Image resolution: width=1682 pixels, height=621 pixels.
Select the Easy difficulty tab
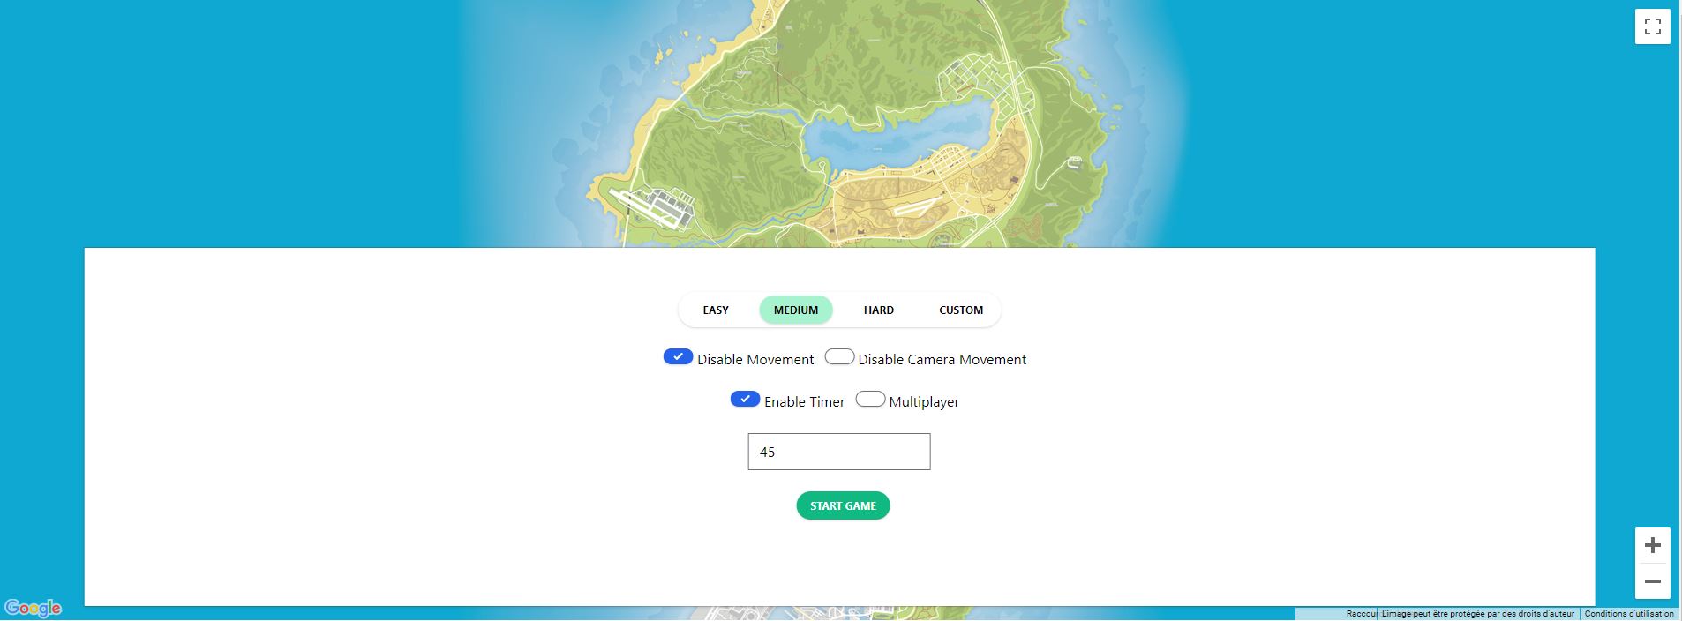[716, 310]
